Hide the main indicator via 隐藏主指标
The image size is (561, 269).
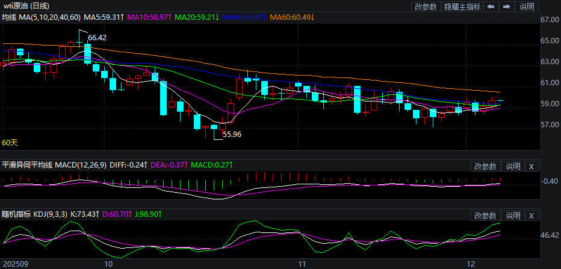click(462, 7)
